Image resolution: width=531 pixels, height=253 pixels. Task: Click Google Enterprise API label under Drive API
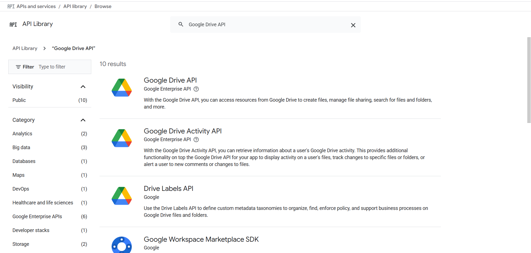click(167, 89)
